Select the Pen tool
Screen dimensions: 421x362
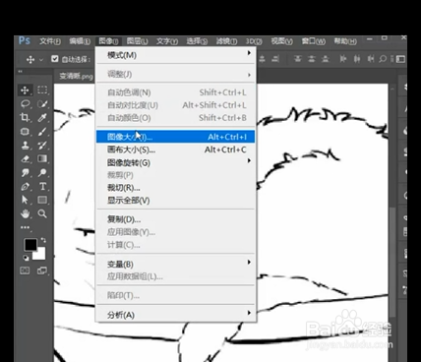coord(25,187)
